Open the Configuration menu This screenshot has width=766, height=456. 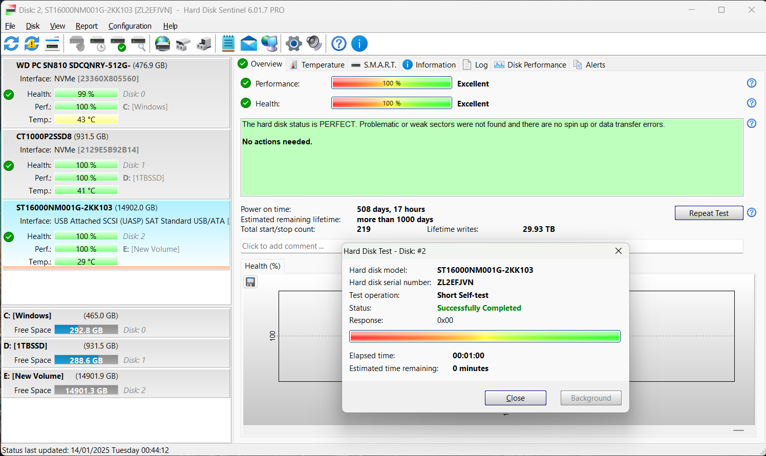130,26
